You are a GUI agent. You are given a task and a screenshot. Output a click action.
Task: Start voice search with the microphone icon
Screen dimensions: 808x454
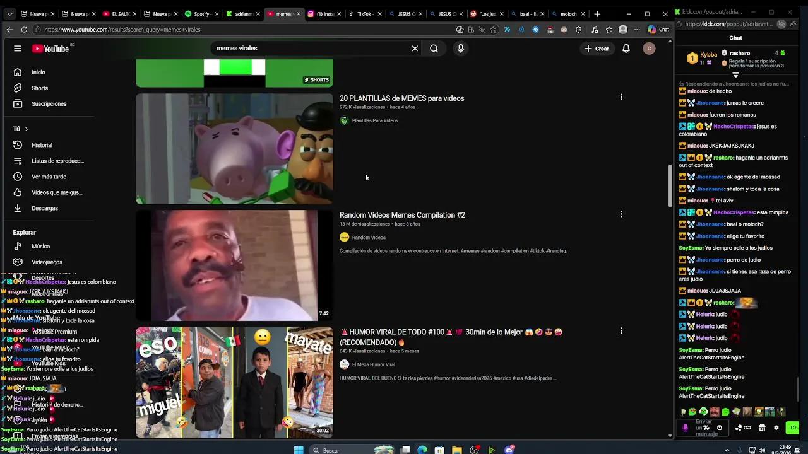click(461, 49)
